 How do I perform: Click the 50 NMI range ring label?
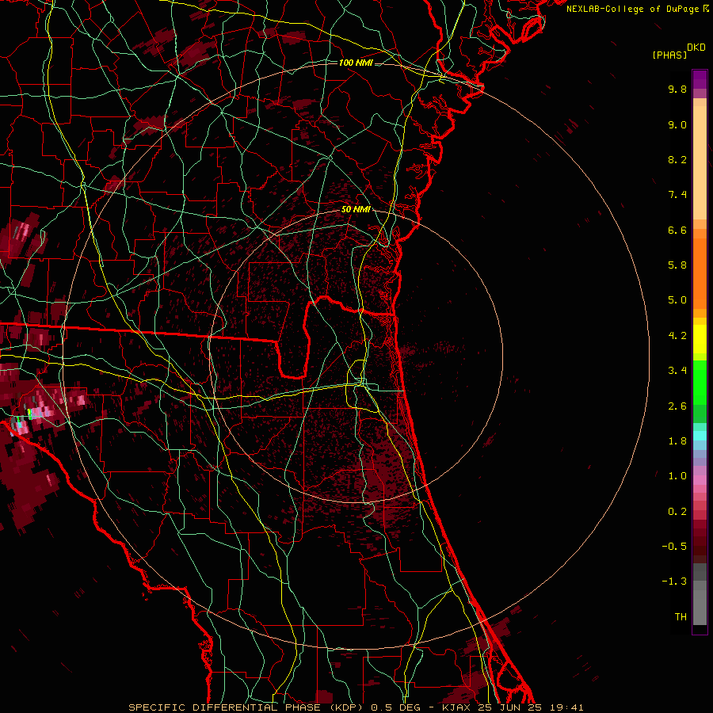[356, 209]
